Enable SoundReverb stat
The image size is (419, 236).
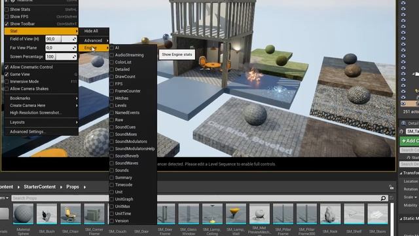(112, 156)
